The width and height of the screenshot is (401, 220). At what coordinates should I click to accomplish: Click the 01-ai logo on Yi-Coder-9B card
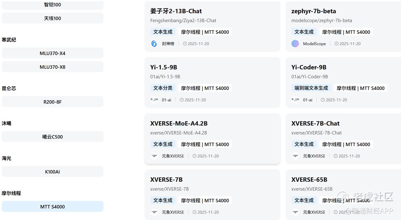[x=295, y=100]
